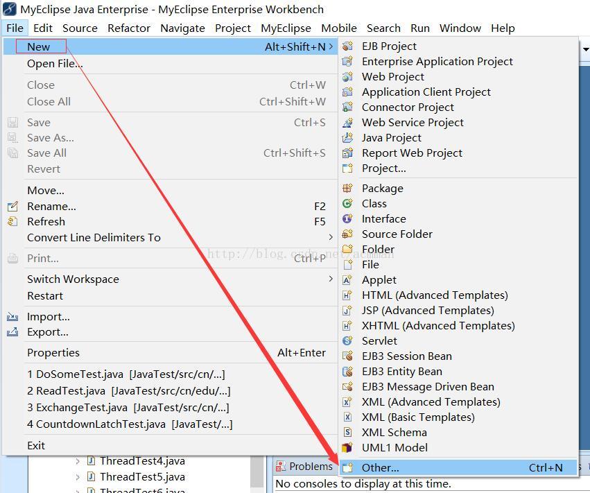Click the Package icon in the New submenu
The width and height of the screenshot is (590, 493).
click(x=347, y=188)
